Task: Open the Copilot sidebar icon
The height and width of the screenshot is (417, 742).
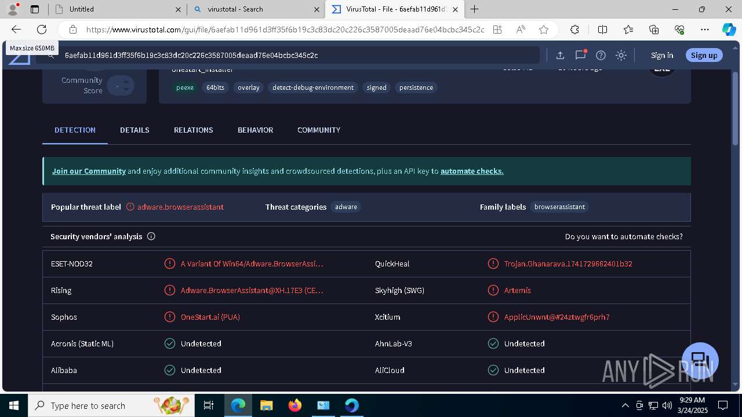Action: [729, 30]
